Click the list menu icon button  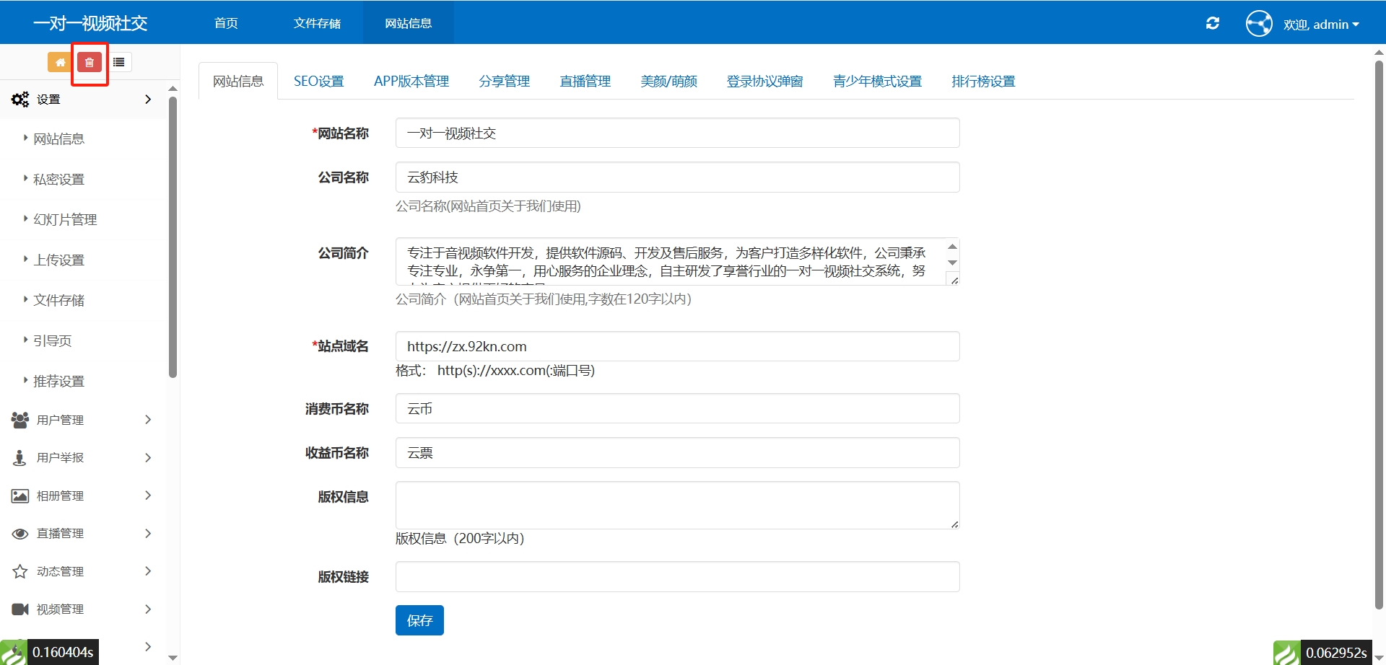coord(119,62)
